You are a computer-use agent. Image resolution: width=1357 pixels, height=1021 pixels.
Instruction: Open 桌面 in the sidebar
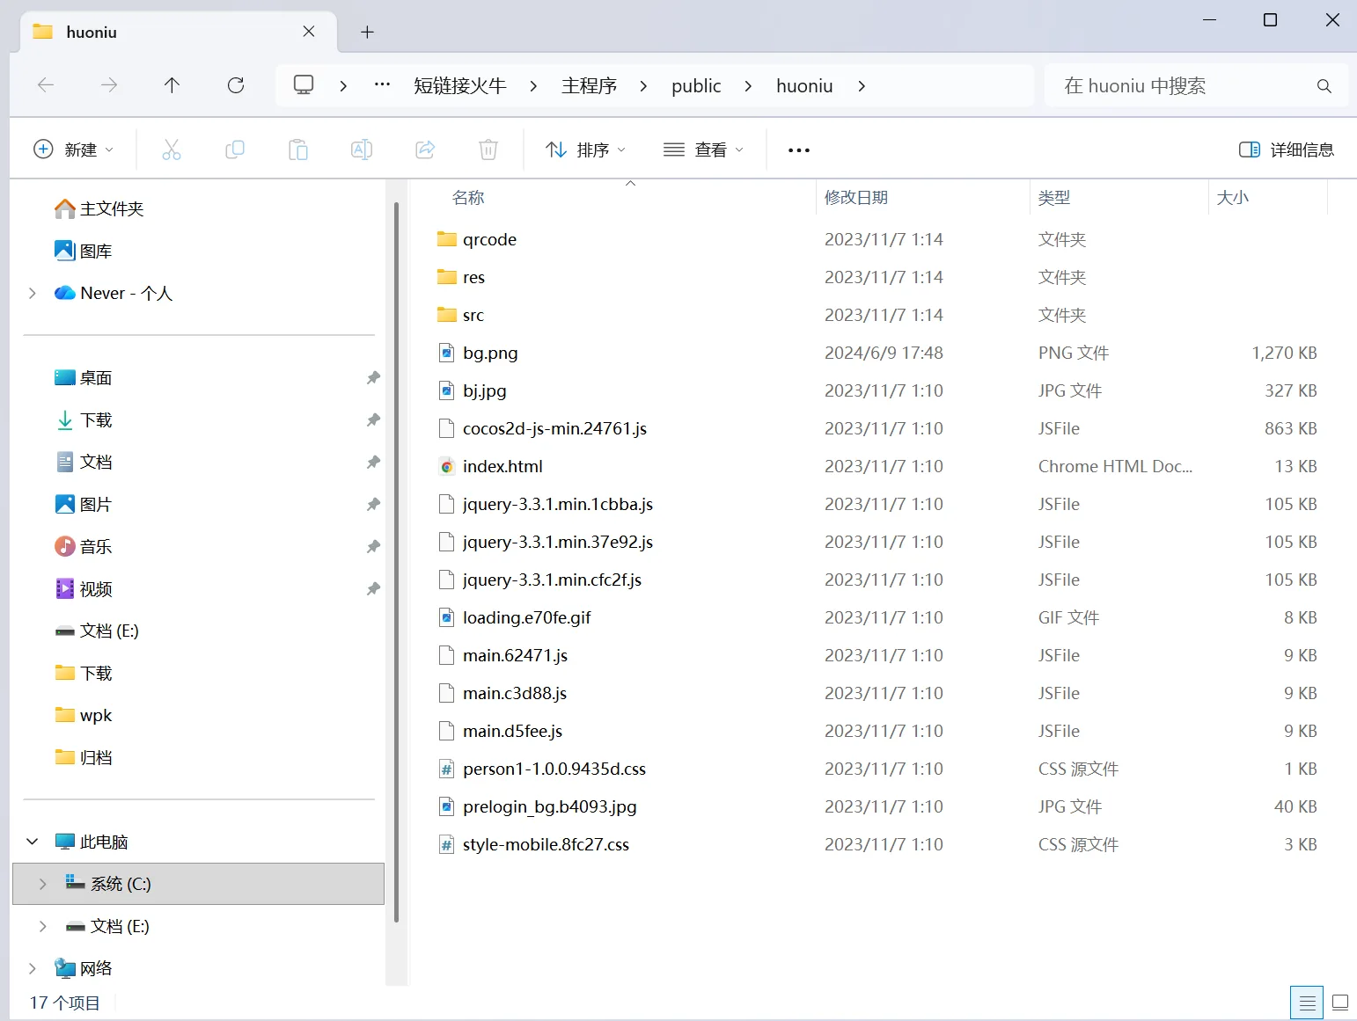click(x=96, y=377)
